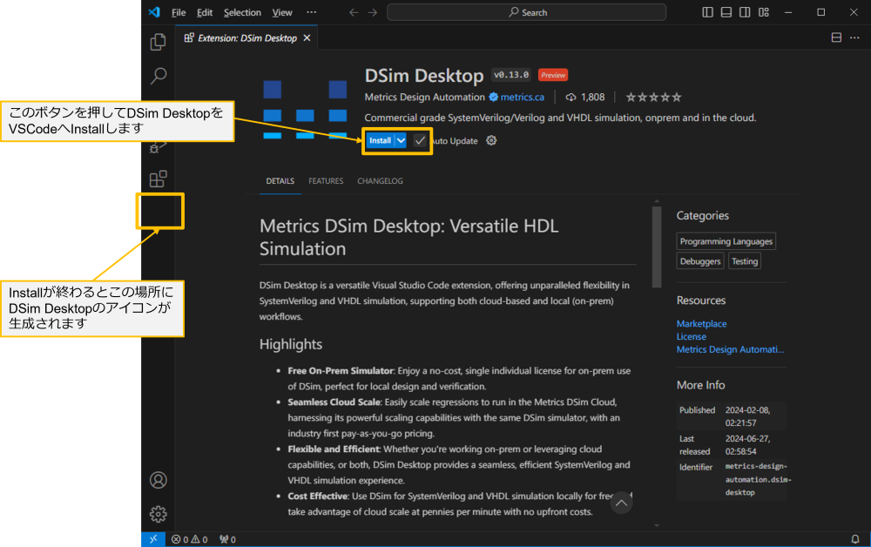This screenshot has height=547, width=871.
Task: Click the metrics-design-automation.dsim-desktop identifier
Action: [x=758, y=479]
